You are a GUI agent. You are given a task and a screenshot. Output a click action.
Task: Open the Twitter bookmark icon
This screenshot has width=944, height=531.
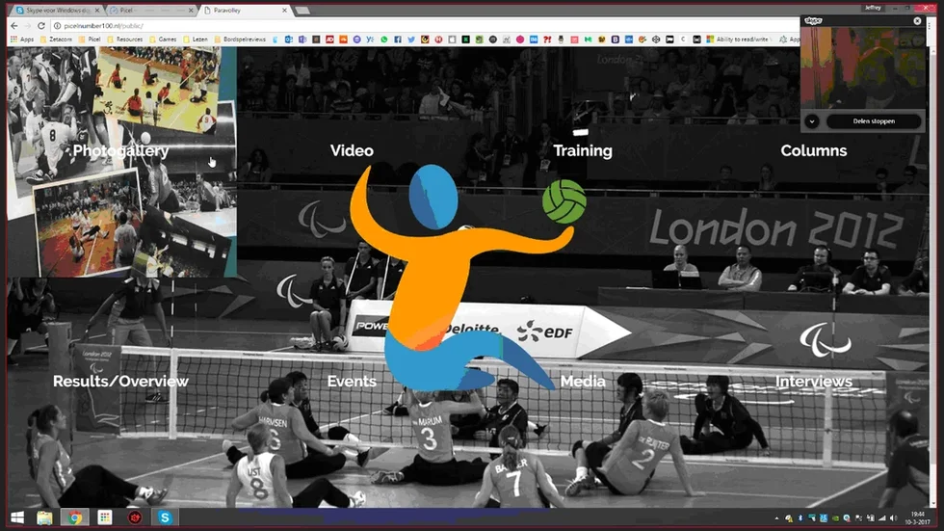point(411,40)
